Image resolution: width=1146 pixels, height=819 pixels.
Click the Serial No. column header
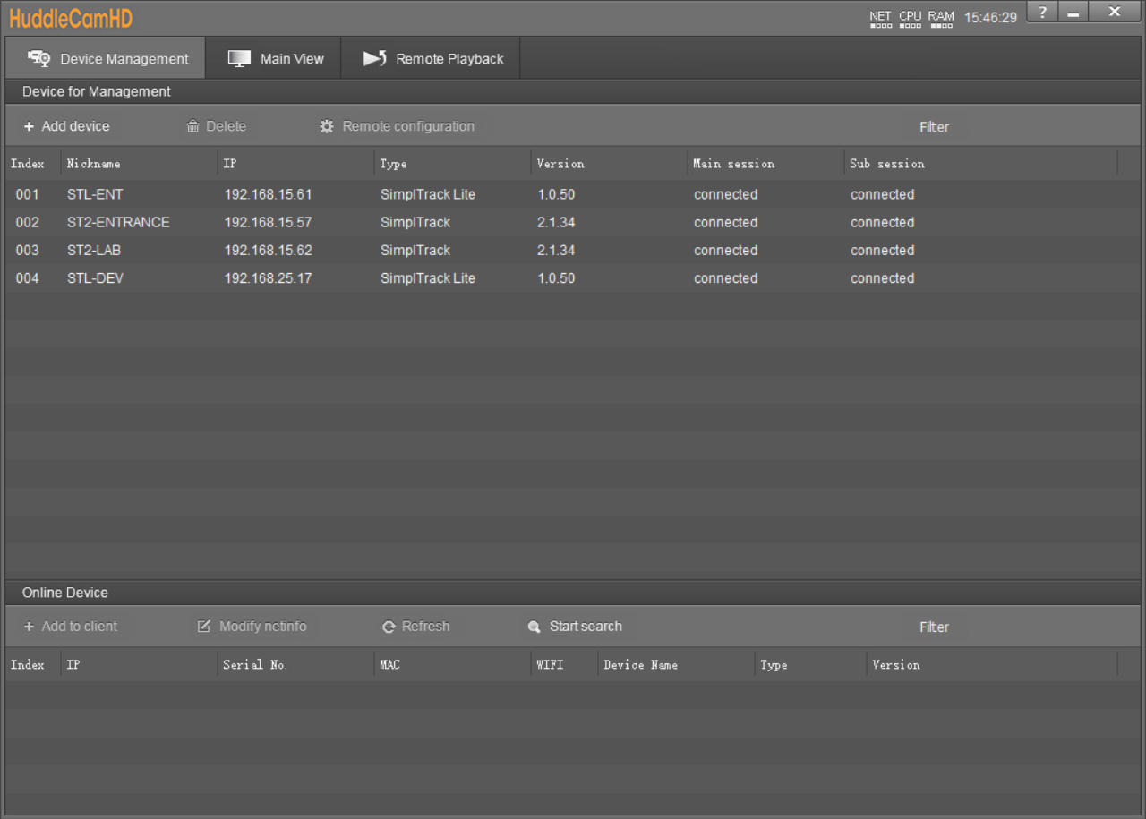click(296, 664)
